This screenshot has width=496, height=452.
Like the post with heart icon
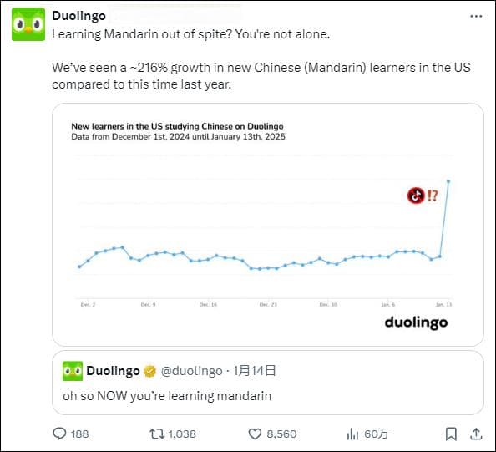[255, 434]
